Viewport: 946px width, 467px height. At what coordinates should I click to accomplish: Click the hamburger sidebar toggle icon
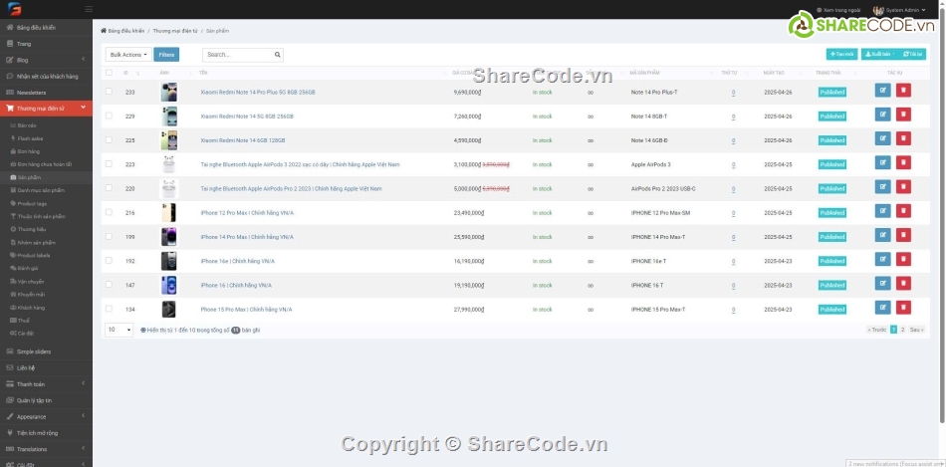[x=89, y=9]
